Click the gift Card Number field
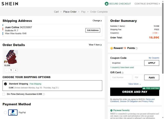Screen dimensions: 164x119 point(121,77)
